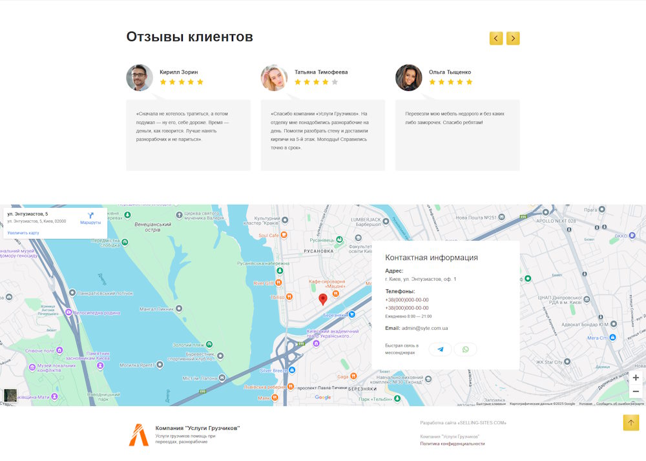Click the Русанівець park marker
The image size is (646, 461).
[339, 240]
